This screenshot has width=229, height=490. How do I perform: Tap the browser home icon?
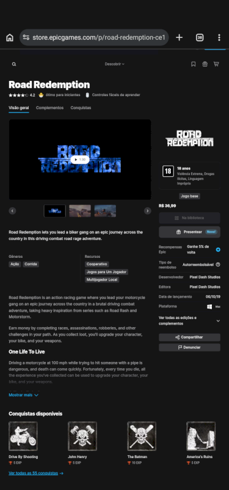tap(10, 38)
